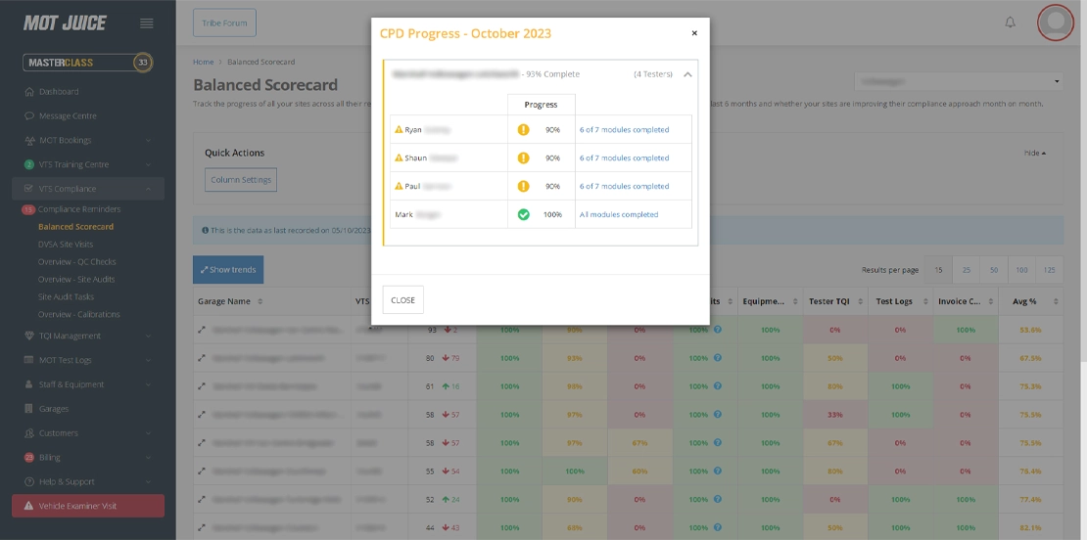Click the help icon in the 53.6% row
Screen dimensions: 1087x540
pos(718,330)
